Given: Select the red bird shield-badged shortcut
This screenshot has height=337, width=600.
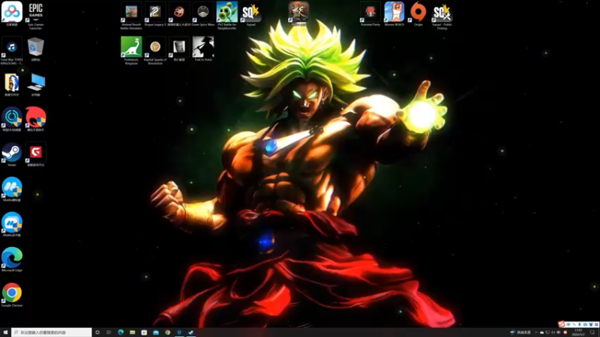Looking at the screenshot, I should tap(35, 119).
